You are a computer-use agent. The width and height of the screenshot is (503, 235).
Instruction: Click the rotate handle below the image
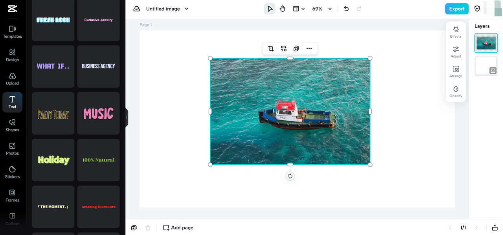[x=290, y=176]
